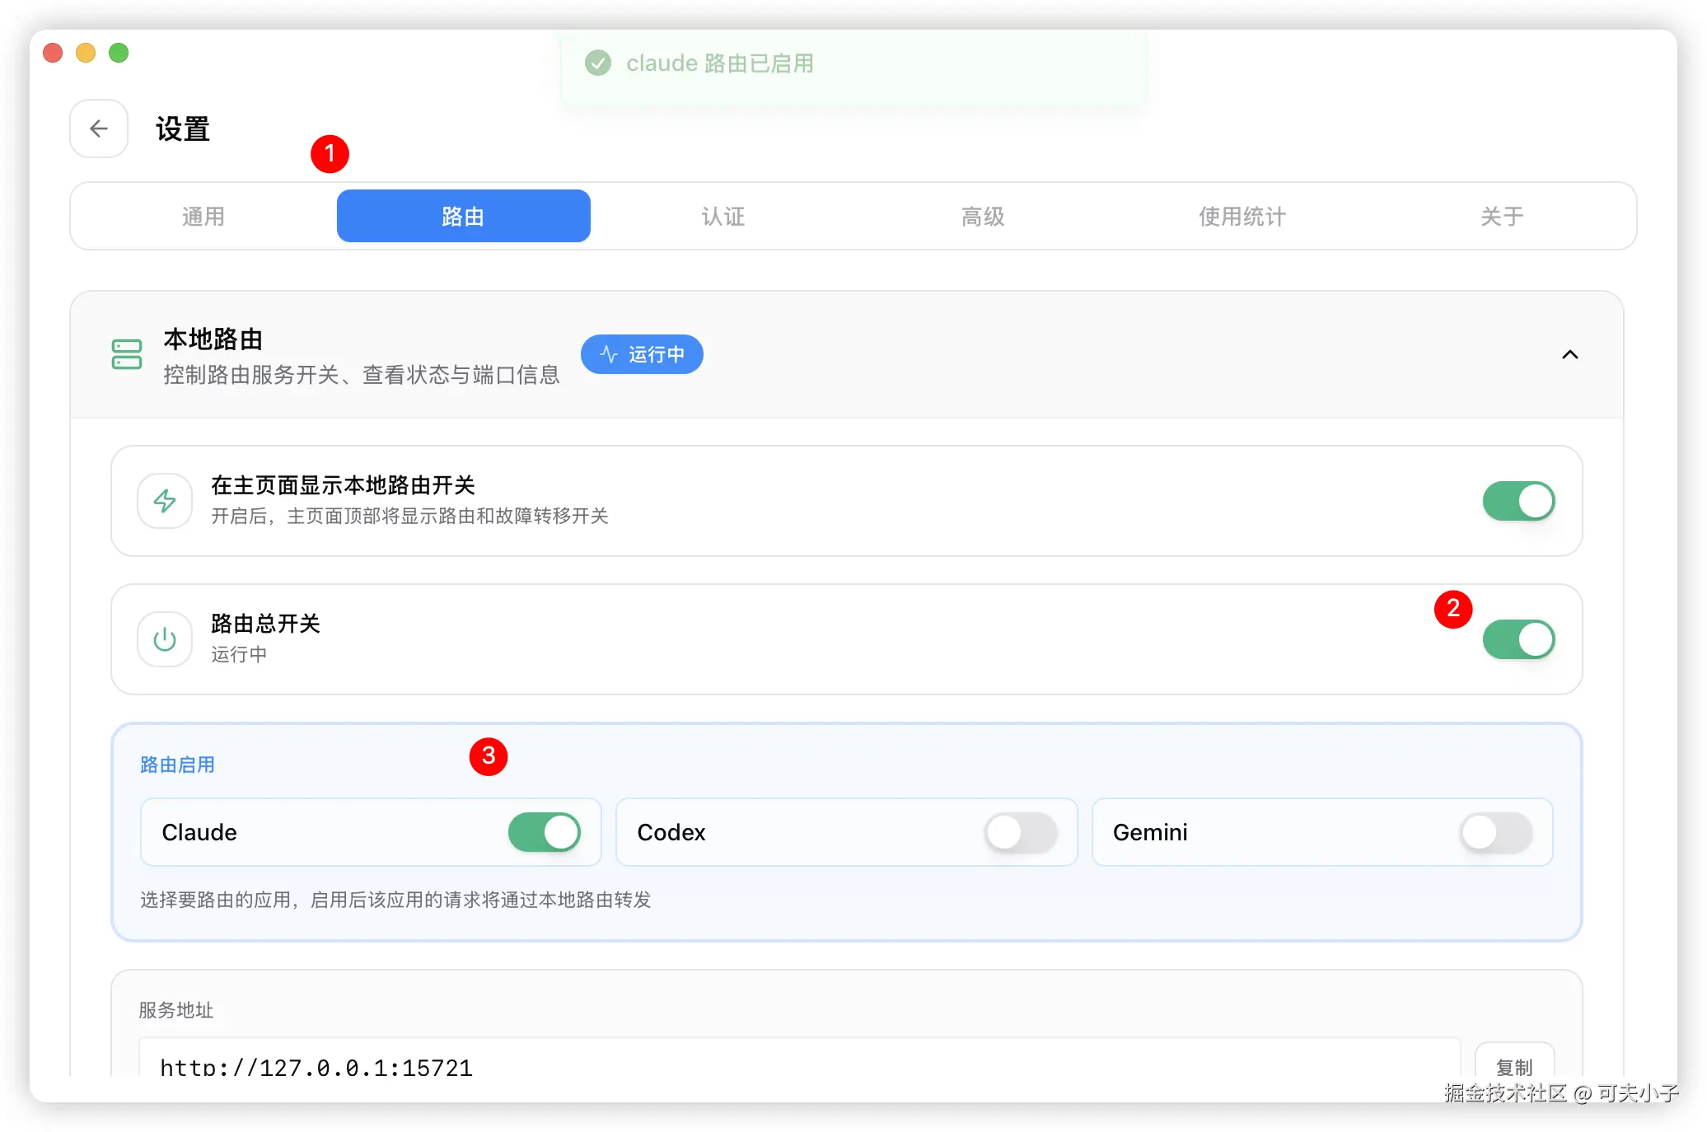This screenshot has height=1132, width=1707.
Task: Click the 控制路由服务开关 description text
Action: coord(362,375)
